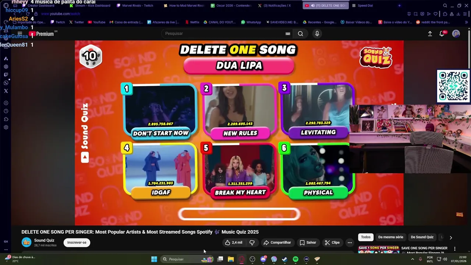Switch to the Stream - Kick Dashboard tab
The height and width of the screenshot is (265, 471).
(90, 6)
